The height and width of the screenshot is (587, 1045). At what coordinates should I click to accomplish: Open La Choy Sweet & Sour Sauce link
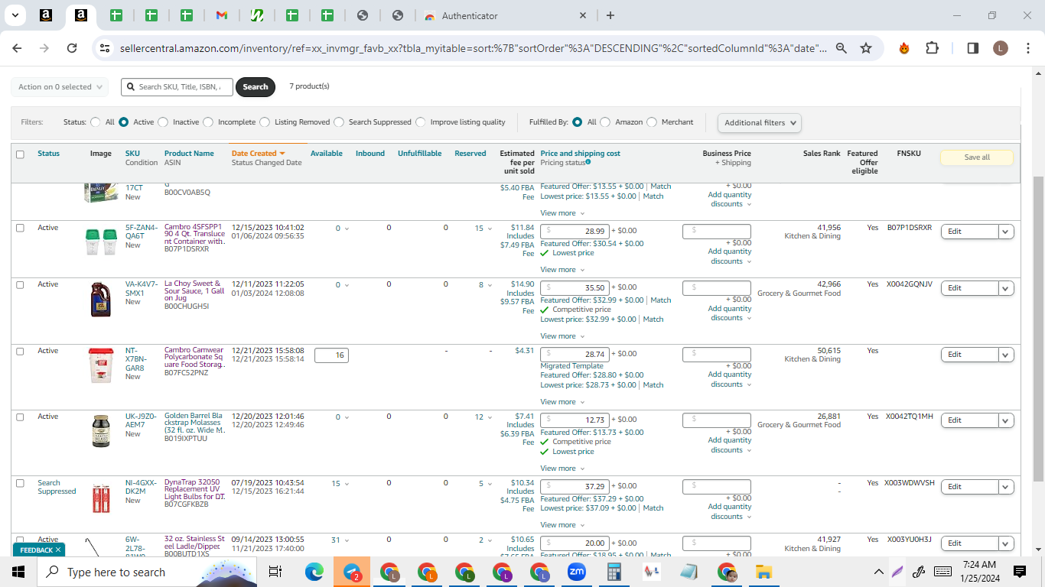194,291
